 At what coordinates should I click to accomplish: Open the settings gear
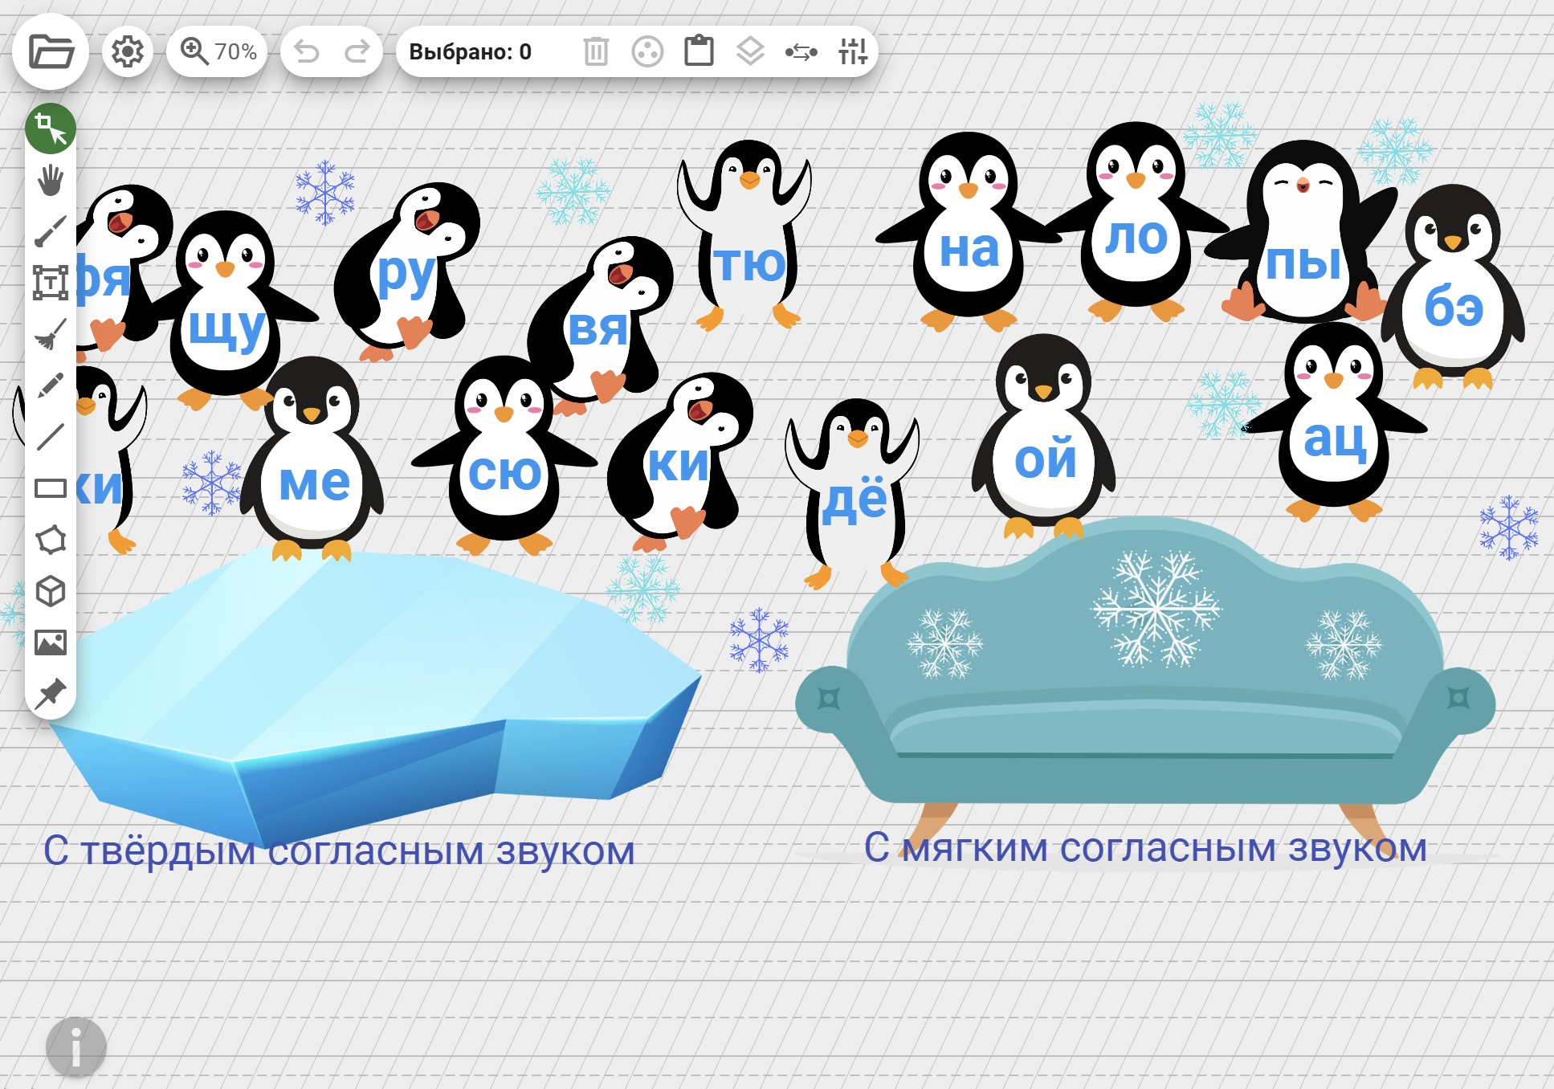point(127,52)
